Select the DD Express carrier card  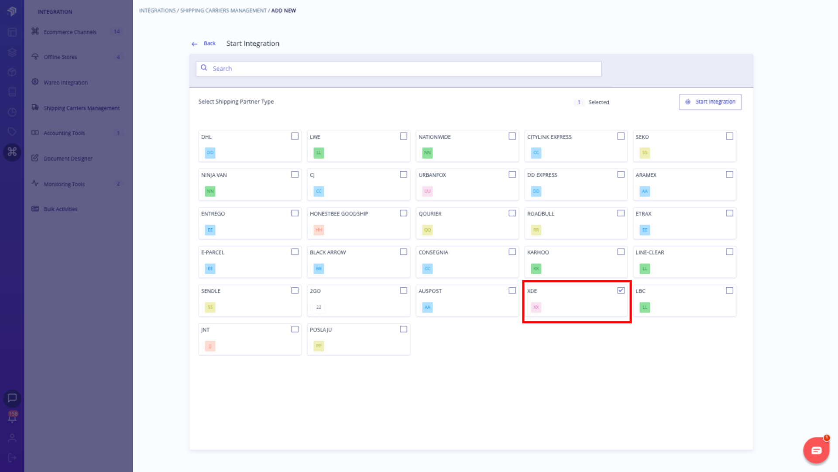tap(576, 184)
